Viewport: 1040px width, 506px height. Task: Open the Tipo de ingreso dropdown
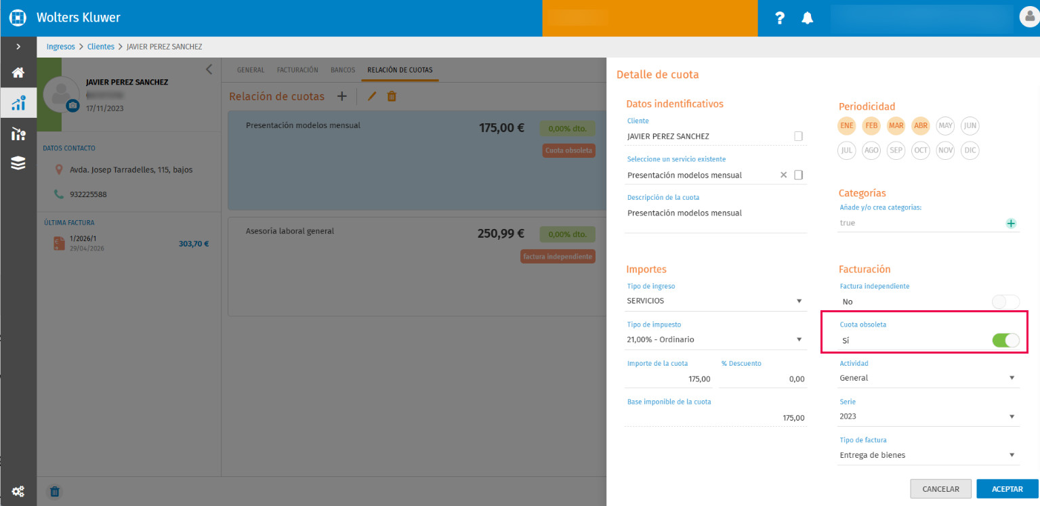[715, 301]
